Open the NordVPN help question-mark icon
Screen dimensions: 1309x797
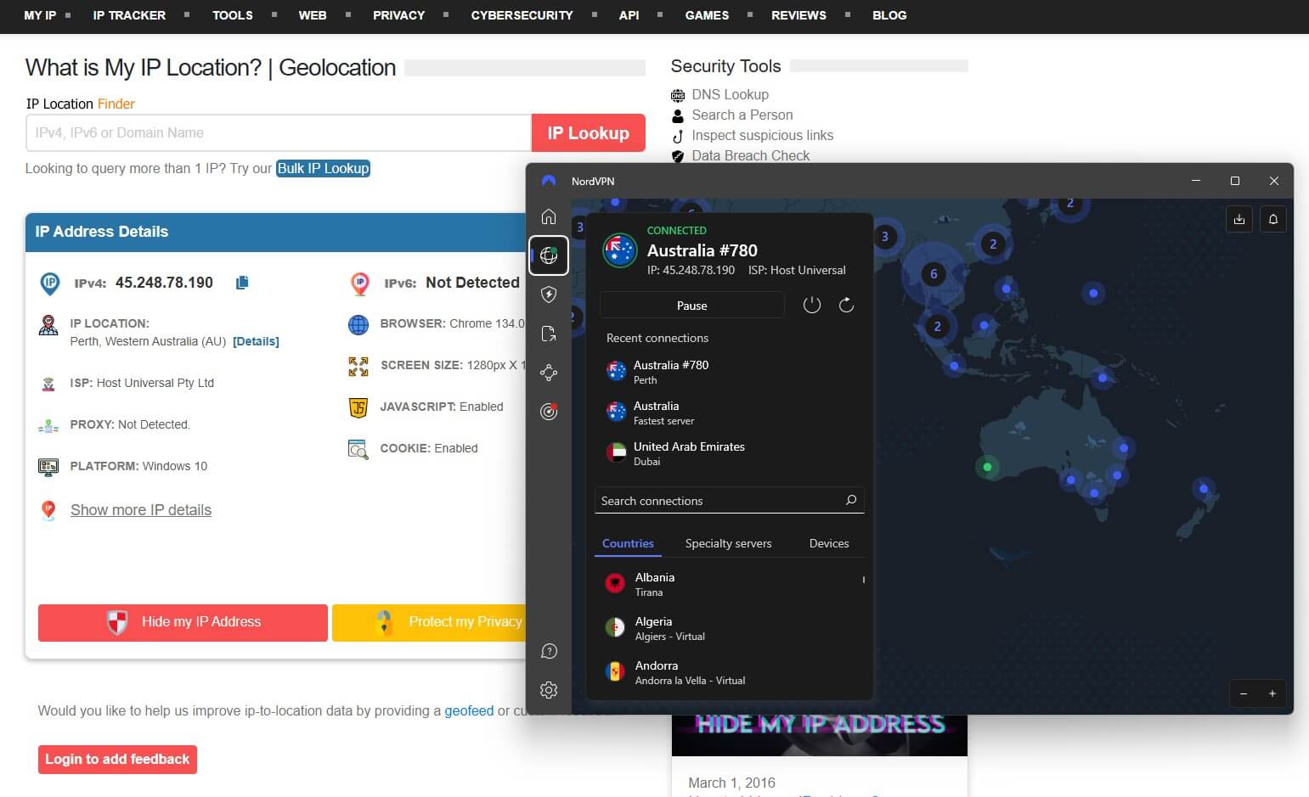(x=549, y=651)
